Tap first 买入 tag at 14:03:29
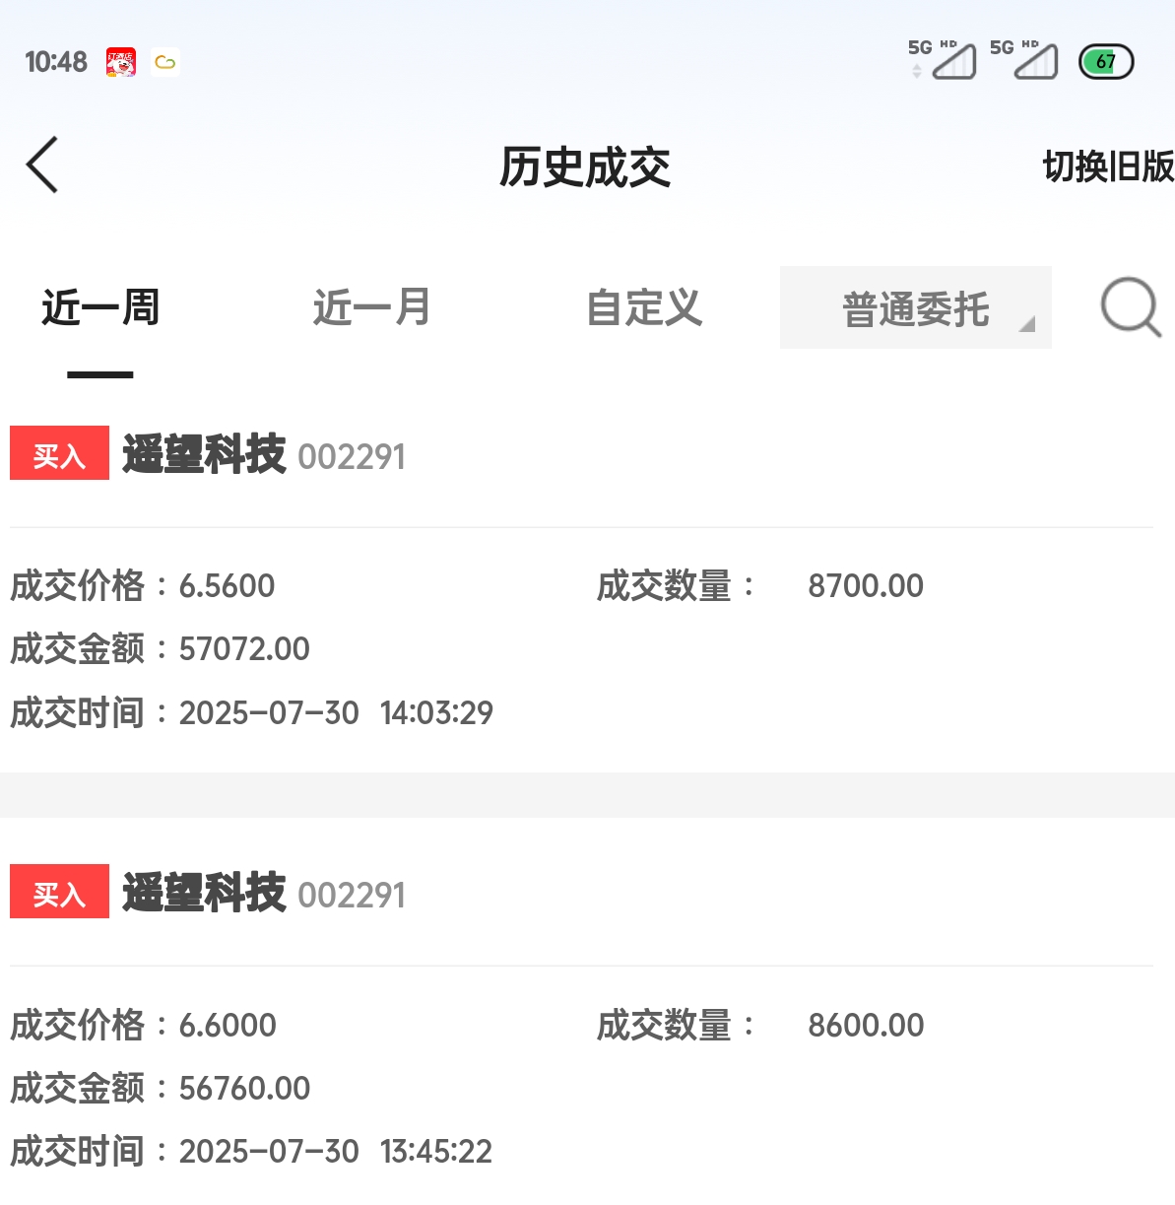 (x=59, y=453)
